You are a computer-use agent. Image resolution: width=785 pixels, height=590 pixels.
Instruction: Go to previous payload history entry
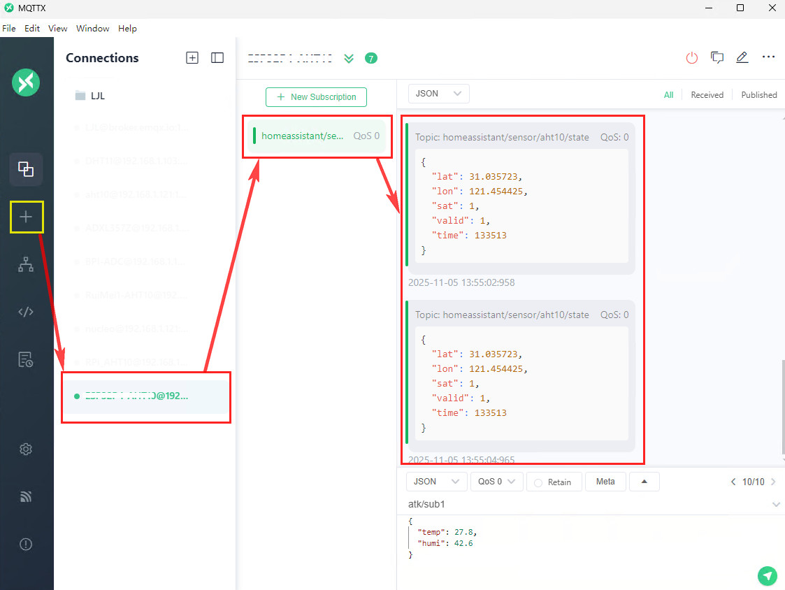click(733, 482)
